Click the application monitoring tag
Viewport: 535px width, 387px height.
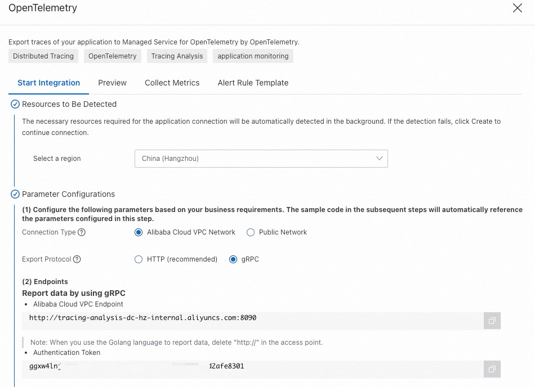(x=253, y=56)
